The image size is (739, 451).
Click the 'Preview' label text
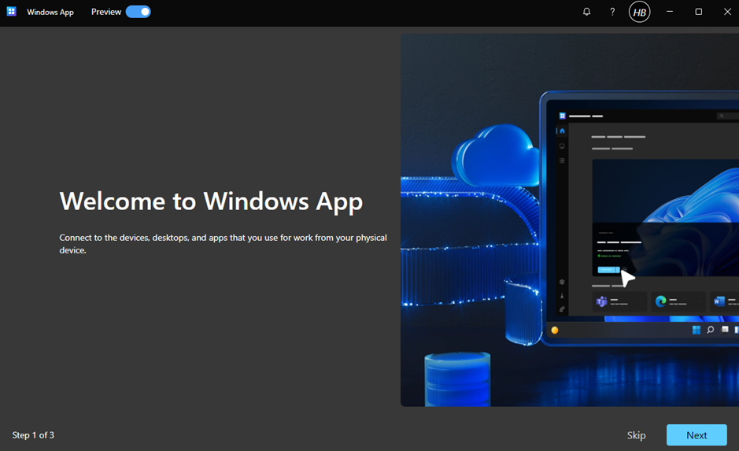pyautogui.click(x=106, y=12)
